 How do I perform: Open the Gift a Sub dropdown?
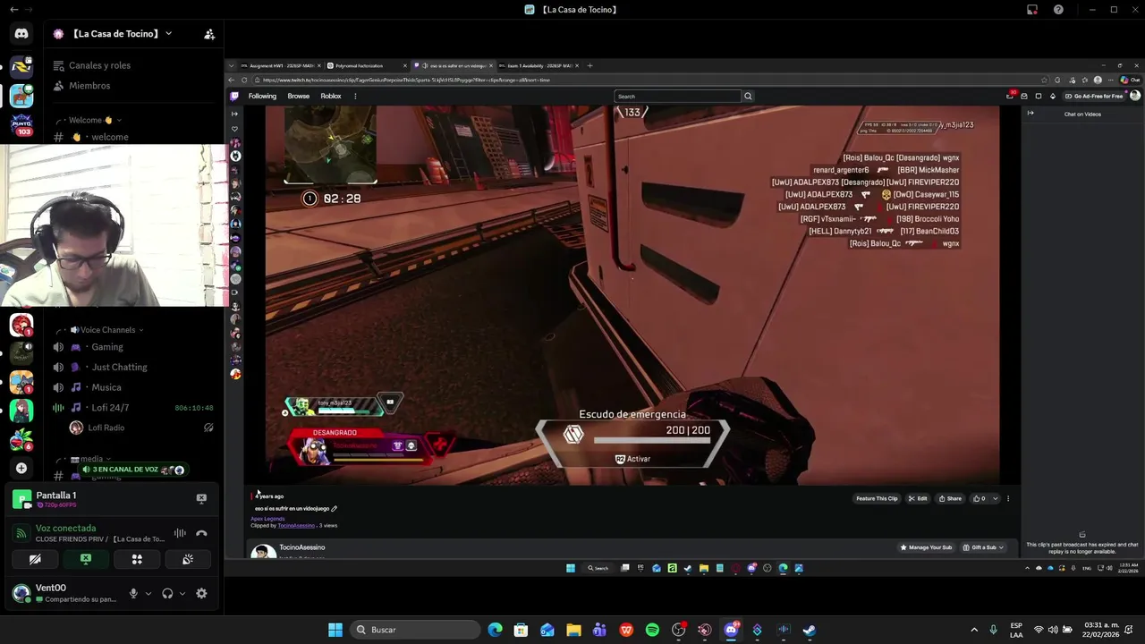[x=983, y=547]
